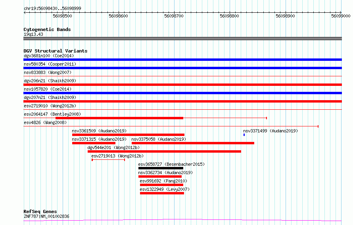This screenshot has height=225, width=353.
Task: Select the black bar of esv3658727
Action: (x=161, y=168)
